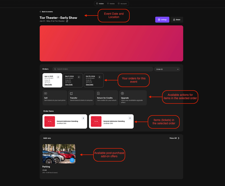The height and width of the screenshot is (186, 225).
Task: Click the Transfer action icon
Action: [72, 94]
